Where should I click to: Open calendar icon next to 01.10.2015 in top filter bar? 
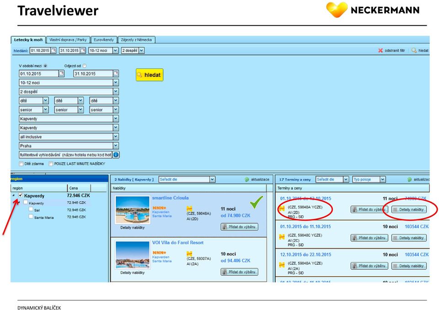[54, 50]
